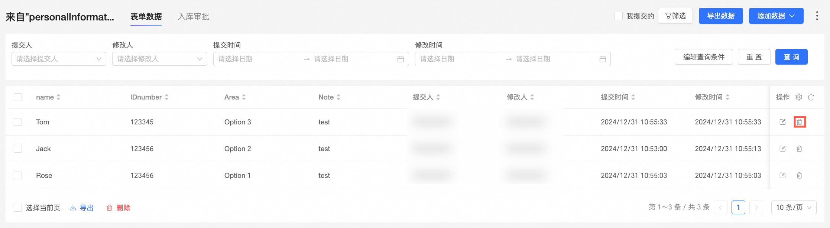This screenshot has width=830, height=228.
Task: Go to next page arrow
Action: pyautogui.click(x=756, y=207)
